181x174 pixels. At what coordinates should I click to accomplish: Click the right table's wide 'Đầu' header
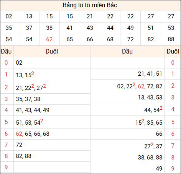pos(127,52)
